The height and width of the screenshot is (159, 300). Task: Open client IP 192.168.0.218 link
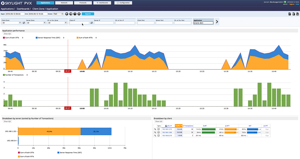[167, 136]
